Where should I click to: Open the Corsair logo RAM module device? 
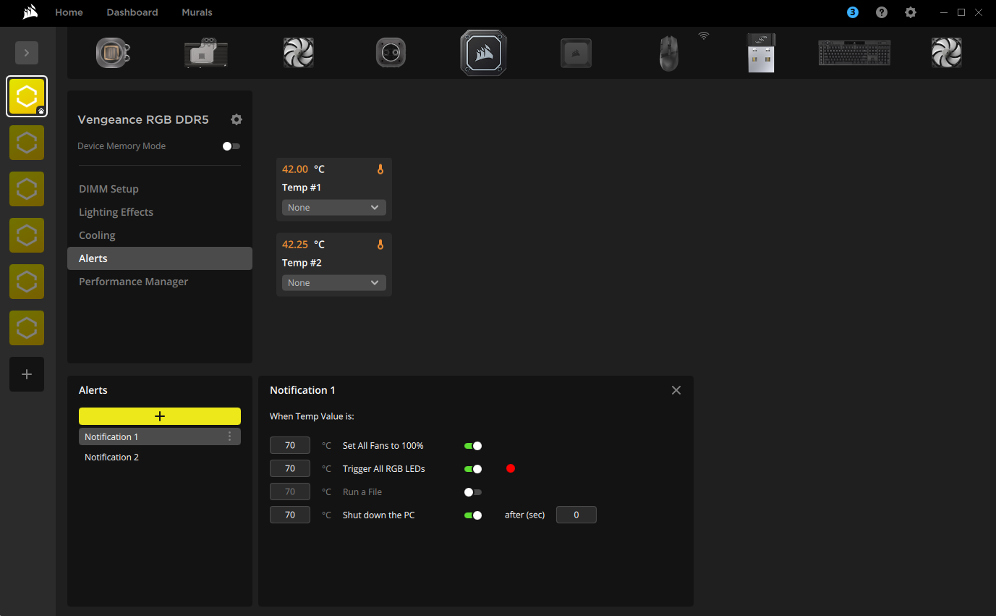(x=483, y=52)
